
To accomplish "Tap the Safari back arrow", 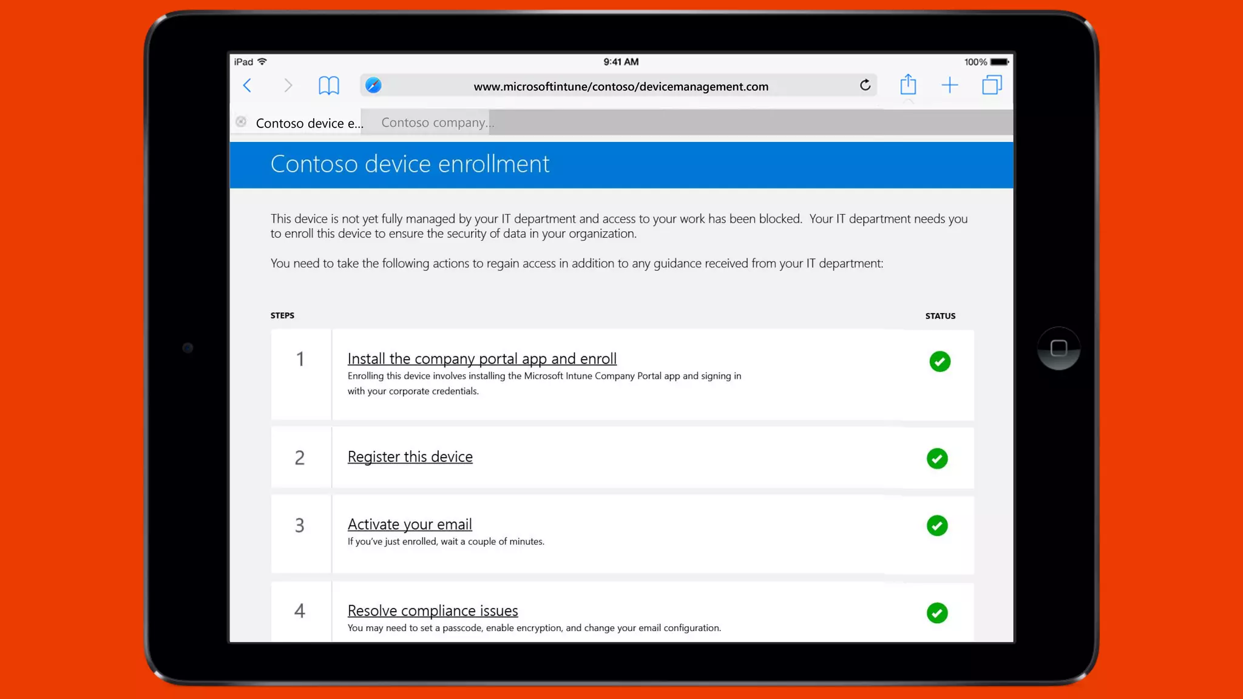I will (x=248, y=86).
